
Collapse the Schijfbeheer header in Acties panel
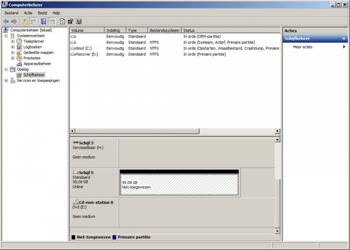pos(343,38)
